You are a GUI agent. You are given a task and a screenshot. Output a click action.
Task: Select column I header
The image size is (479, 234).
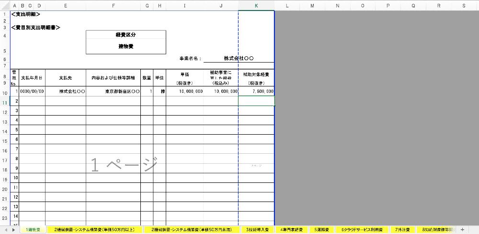[x=185, y=5]
